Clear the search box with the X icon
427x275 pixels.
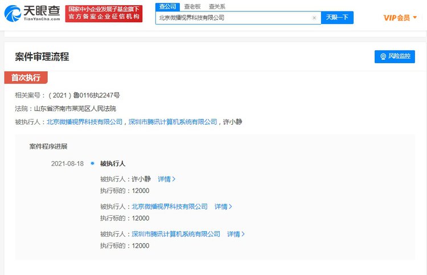click(314, 18)
